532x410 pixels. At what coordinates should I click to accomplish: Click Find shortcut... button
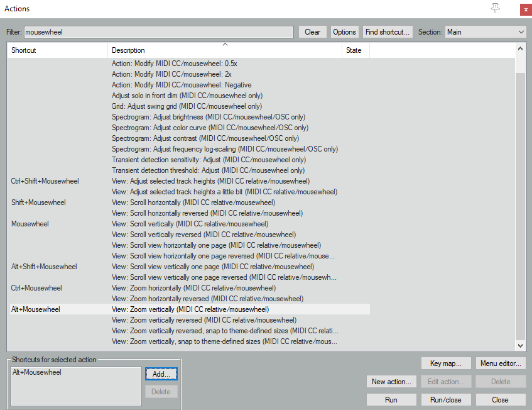388,32
